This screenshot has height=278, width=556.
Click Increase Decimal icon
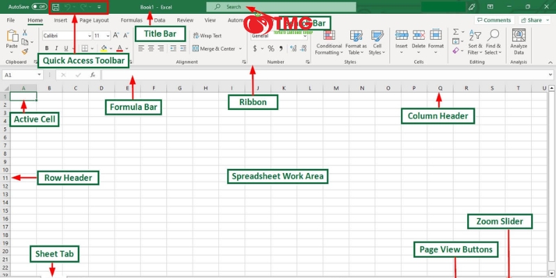(293, 48)
